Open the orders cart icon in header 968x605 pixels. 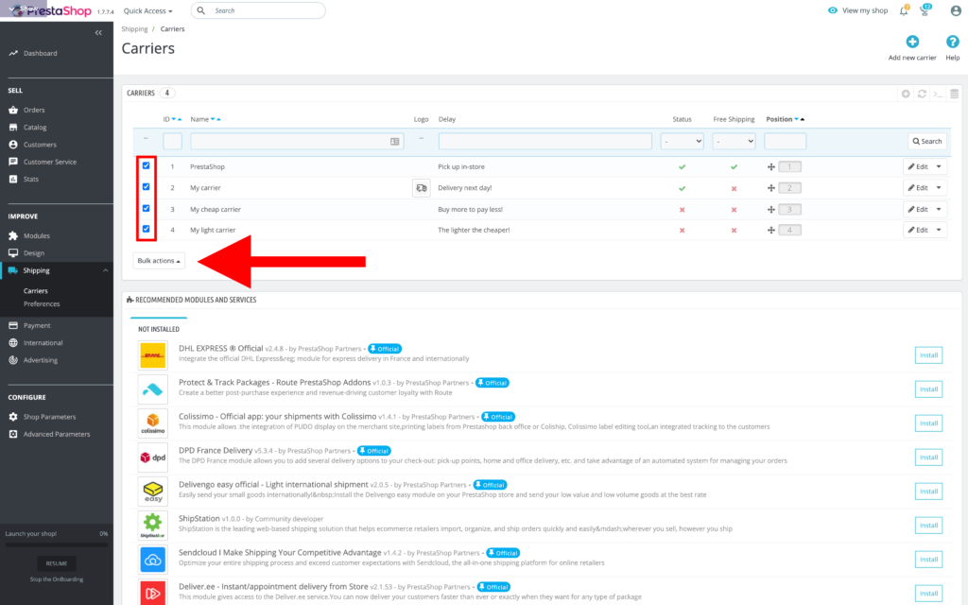(x=925, y=10)
